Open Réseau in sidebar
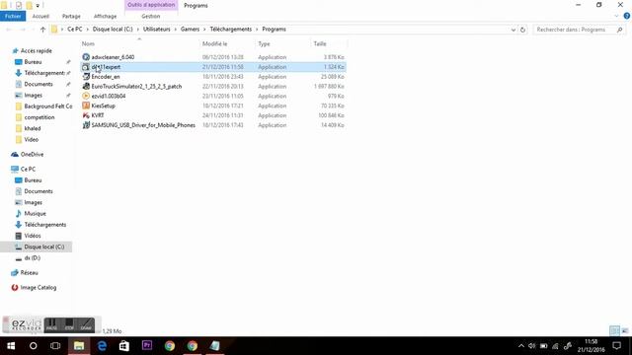 pos(29,272)
